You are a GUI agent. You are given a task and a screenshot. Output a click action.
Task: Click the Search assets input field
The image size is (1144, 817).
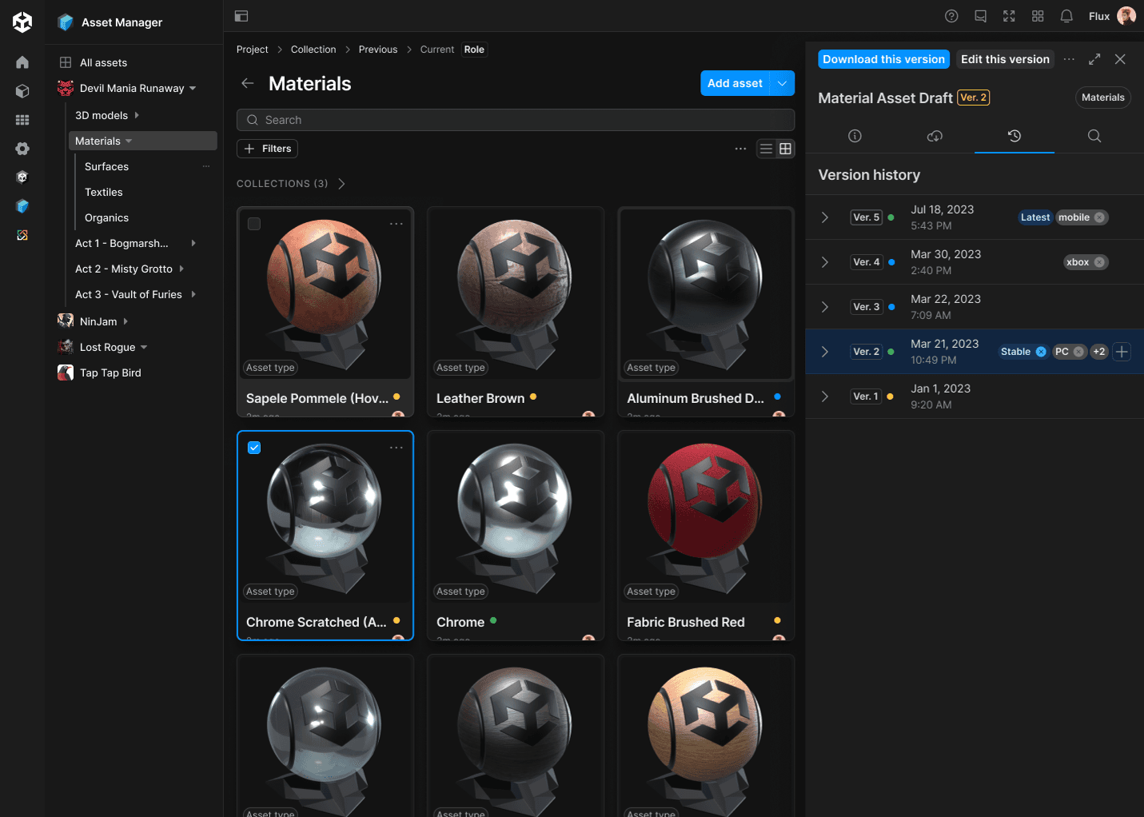tap(515, 120)
